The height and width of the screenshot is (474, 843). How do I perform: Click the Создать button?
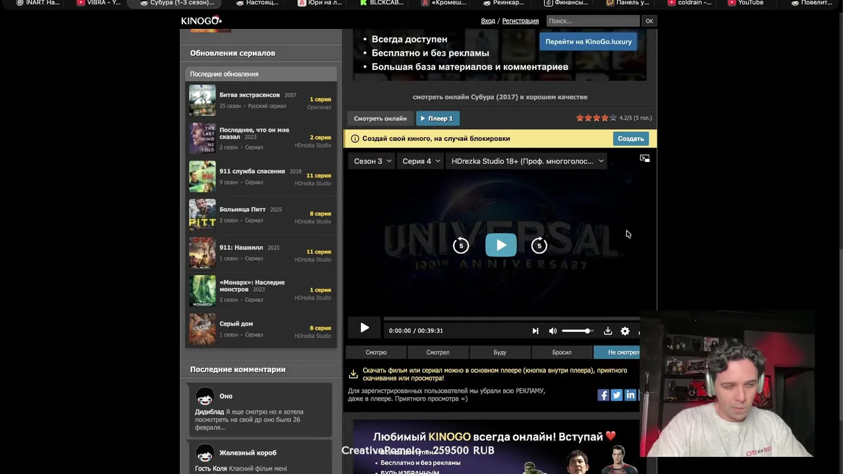630,138
